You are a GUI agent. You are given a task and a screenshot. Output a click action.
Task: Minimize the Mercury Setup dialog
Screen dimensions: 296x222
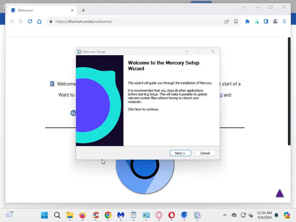[x=187, y=51]
